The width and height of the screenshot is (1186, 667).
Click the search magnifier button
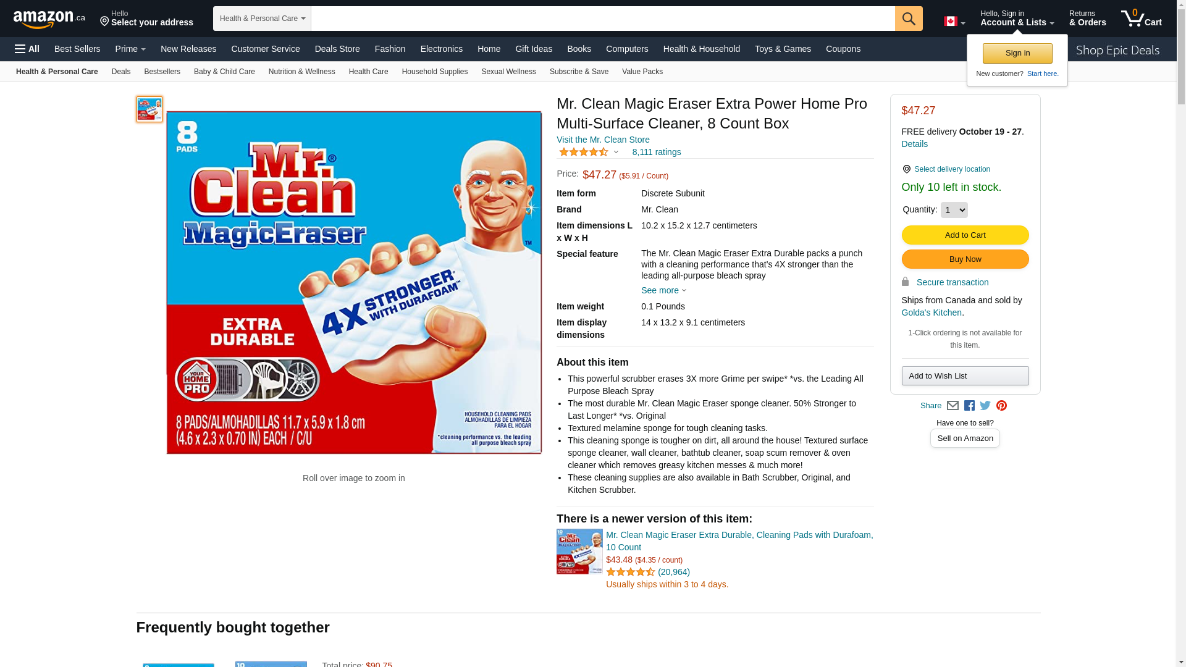909,19
